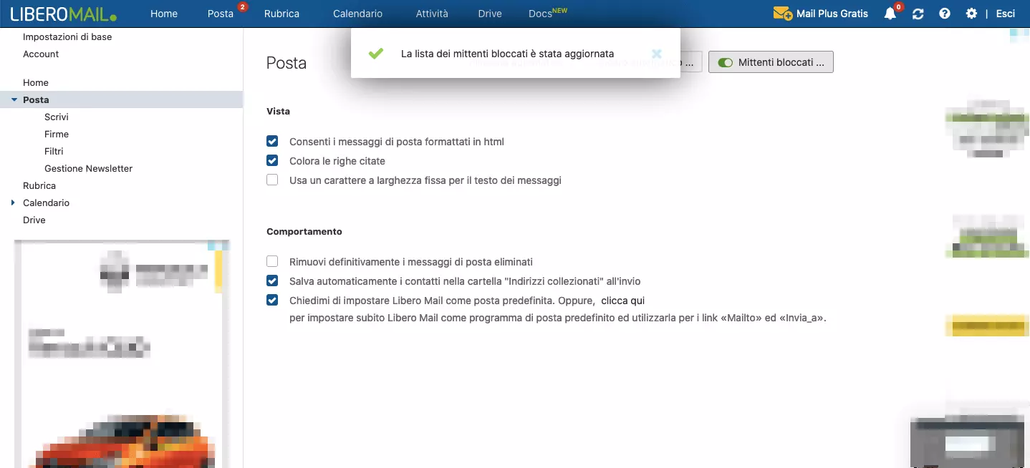This screenshot has height=468, width=1030.
Task: Select Impostazioni di base in sidebar
Action: point(67,37)
